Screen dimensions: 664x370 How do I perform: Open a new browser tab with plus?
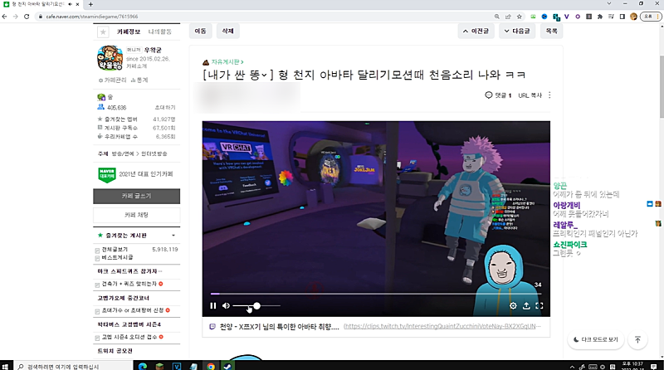[x=90, y=4]
